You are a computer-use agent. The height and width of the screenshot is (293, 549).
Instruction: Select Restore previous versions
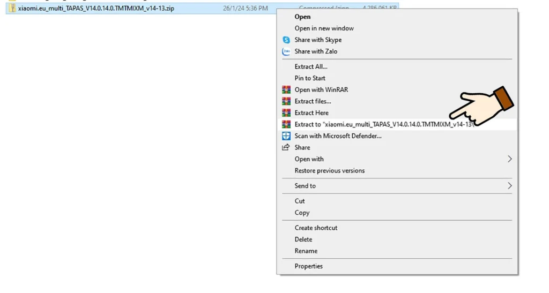(329, 171)
